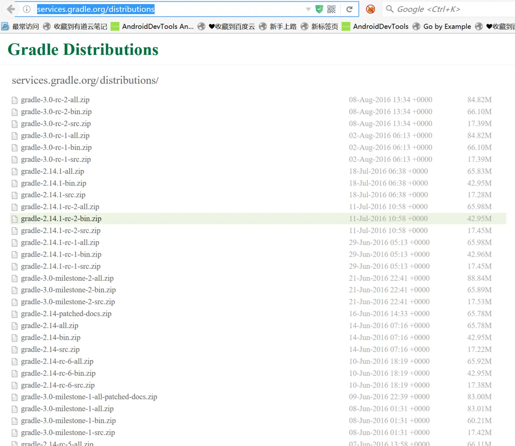Download gradle-2.14-rc-6-bin.zip
Viewport: 515px width, 446px height.
pyautogui.click(x=58, y=373)
